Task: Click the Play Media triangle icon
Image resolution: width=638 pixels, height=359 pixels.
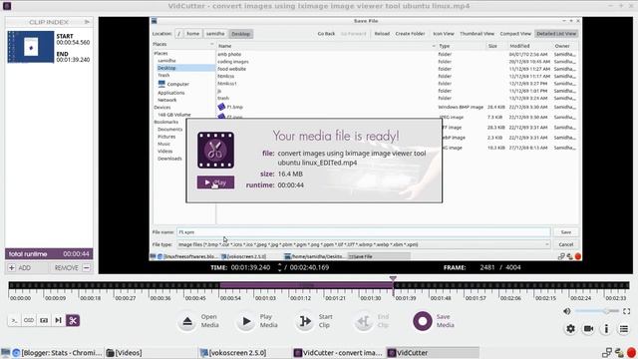Action: coord(246,321)
